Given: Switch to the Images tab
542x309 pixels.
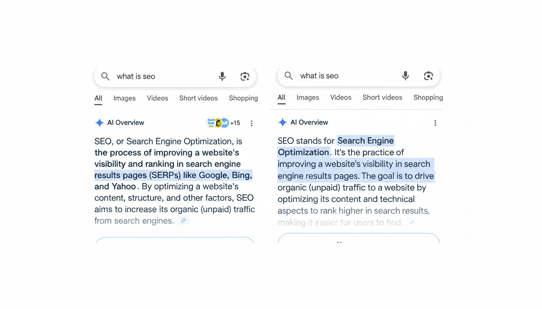Looking at the screenshot, I should 124,98.
